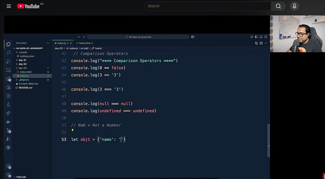Collapse the .vscode folder
The height and width of the screenshot is (179, 325).
[x=21, y=52]
